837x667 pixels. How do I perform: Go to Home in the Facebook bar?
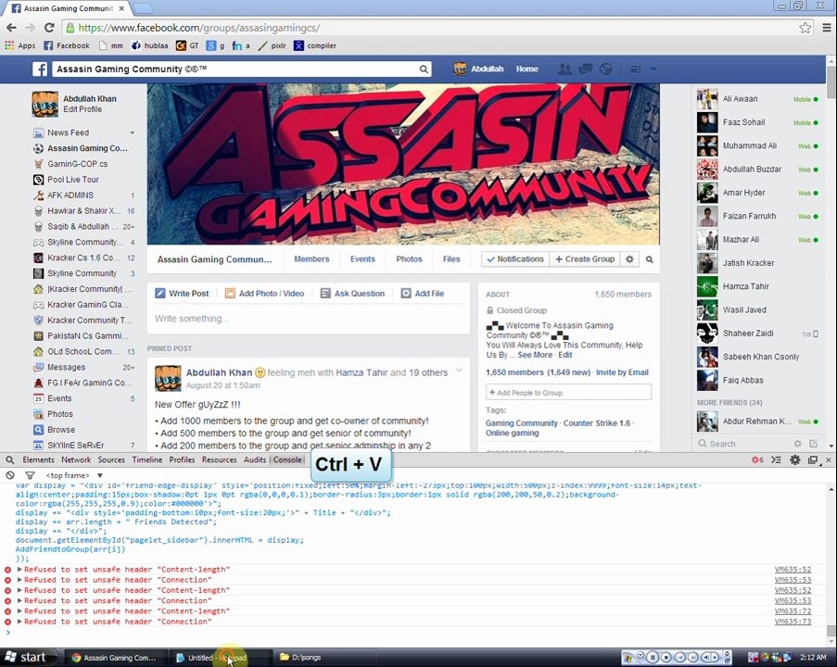(526, 69)
